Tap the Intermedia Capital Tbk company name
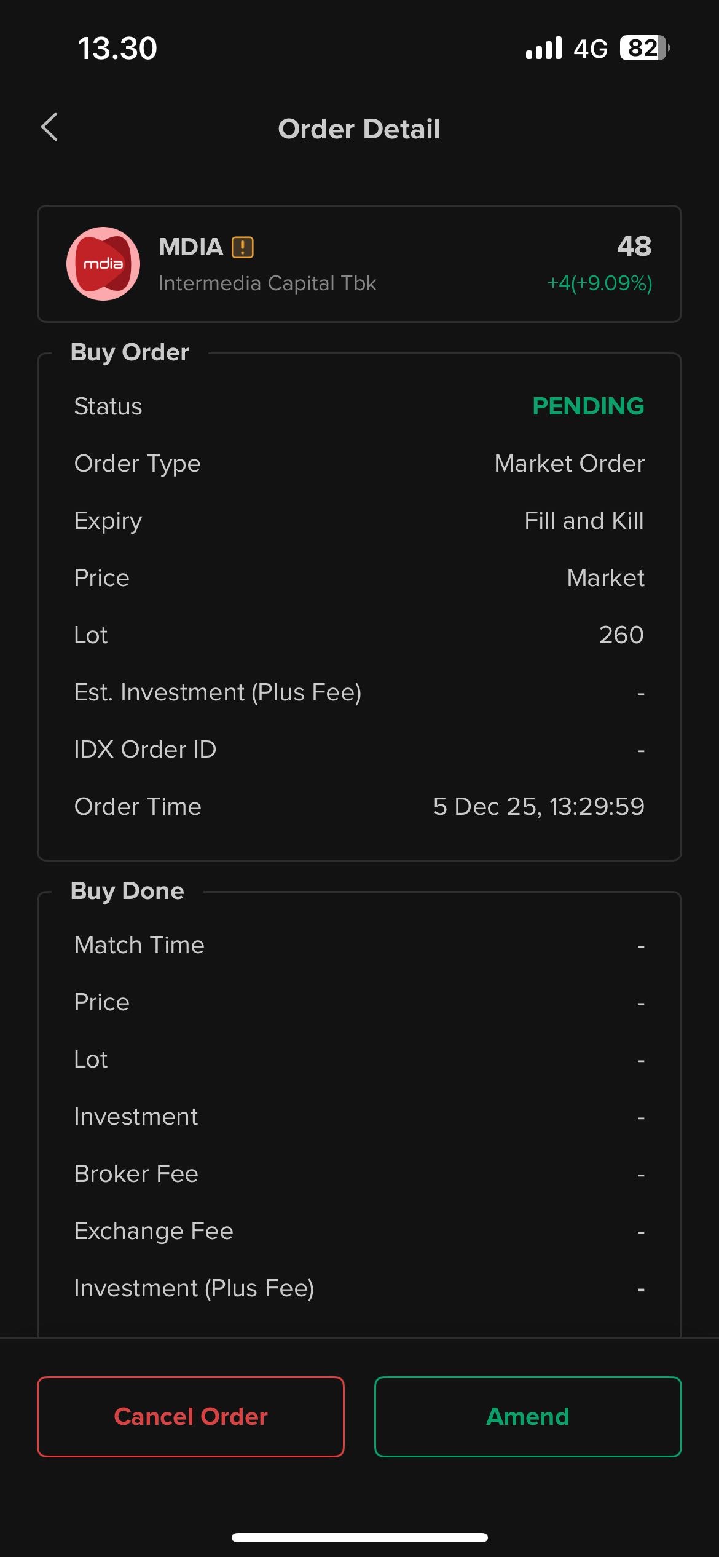This screenshot has height=1557, width=719. [267, 283]
